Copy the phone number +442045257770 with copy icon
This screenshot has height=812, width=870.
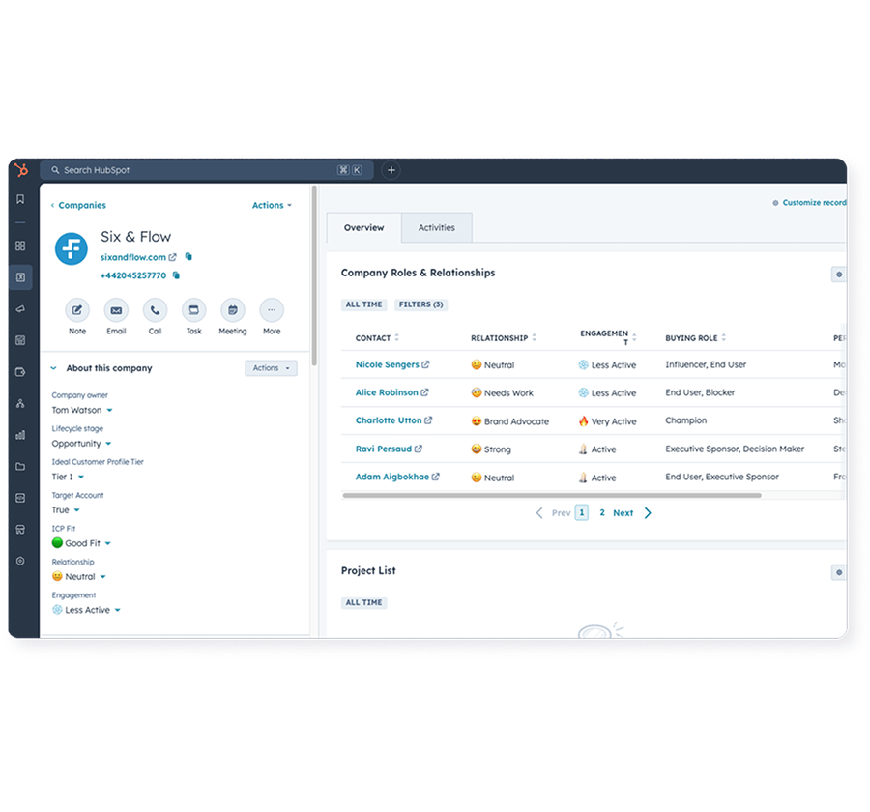coord(177,275)
